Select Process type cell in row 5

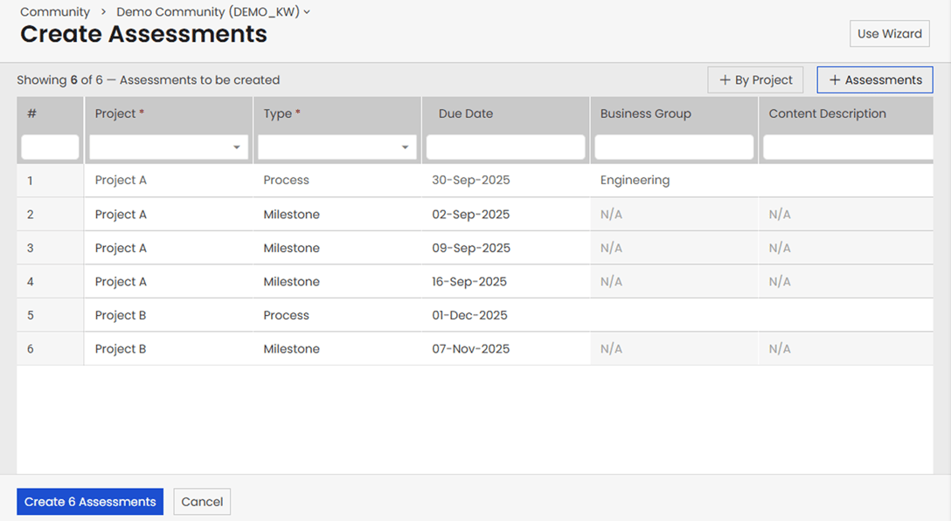click(287, 315)
